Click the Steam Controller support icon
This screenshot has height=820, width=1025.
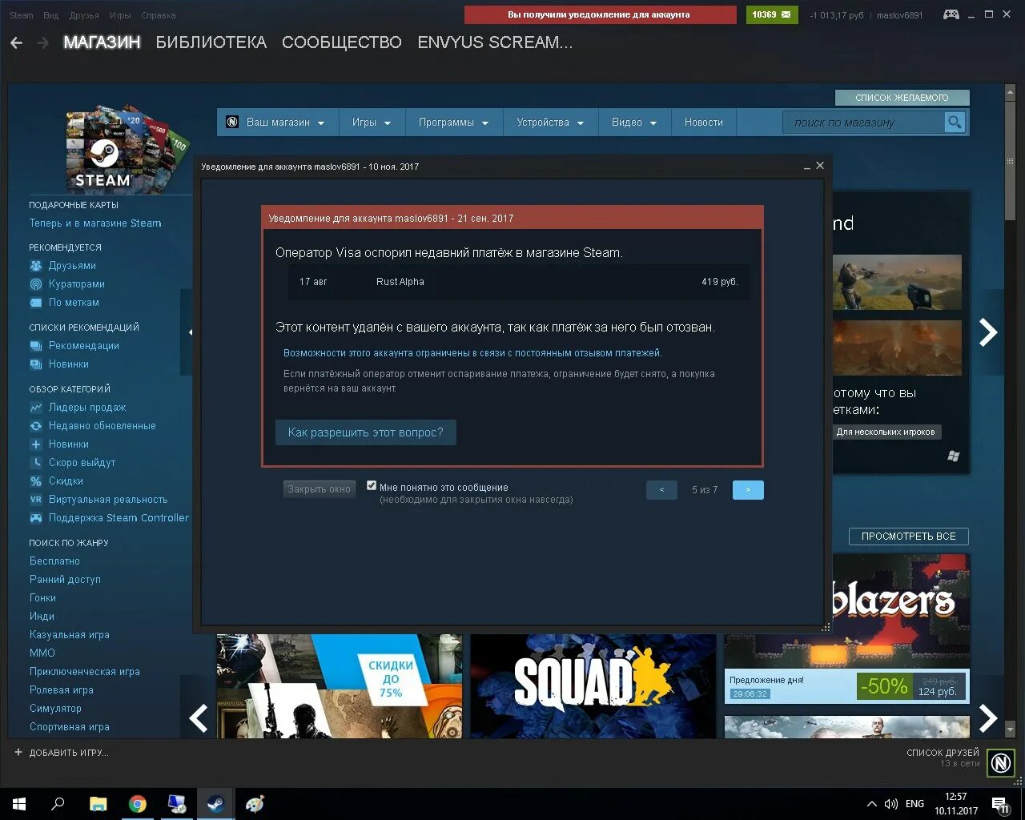point(36,518)
